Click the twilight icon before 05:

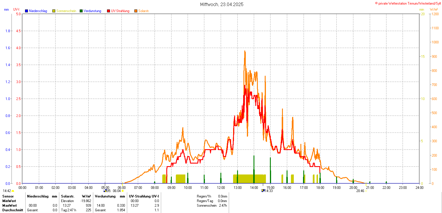click(x=105, y=191)
